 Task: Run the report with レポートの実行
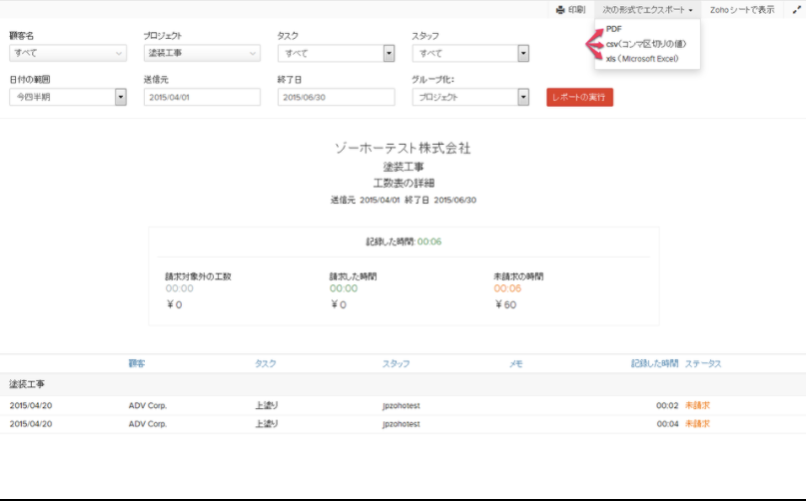(579, 98)
